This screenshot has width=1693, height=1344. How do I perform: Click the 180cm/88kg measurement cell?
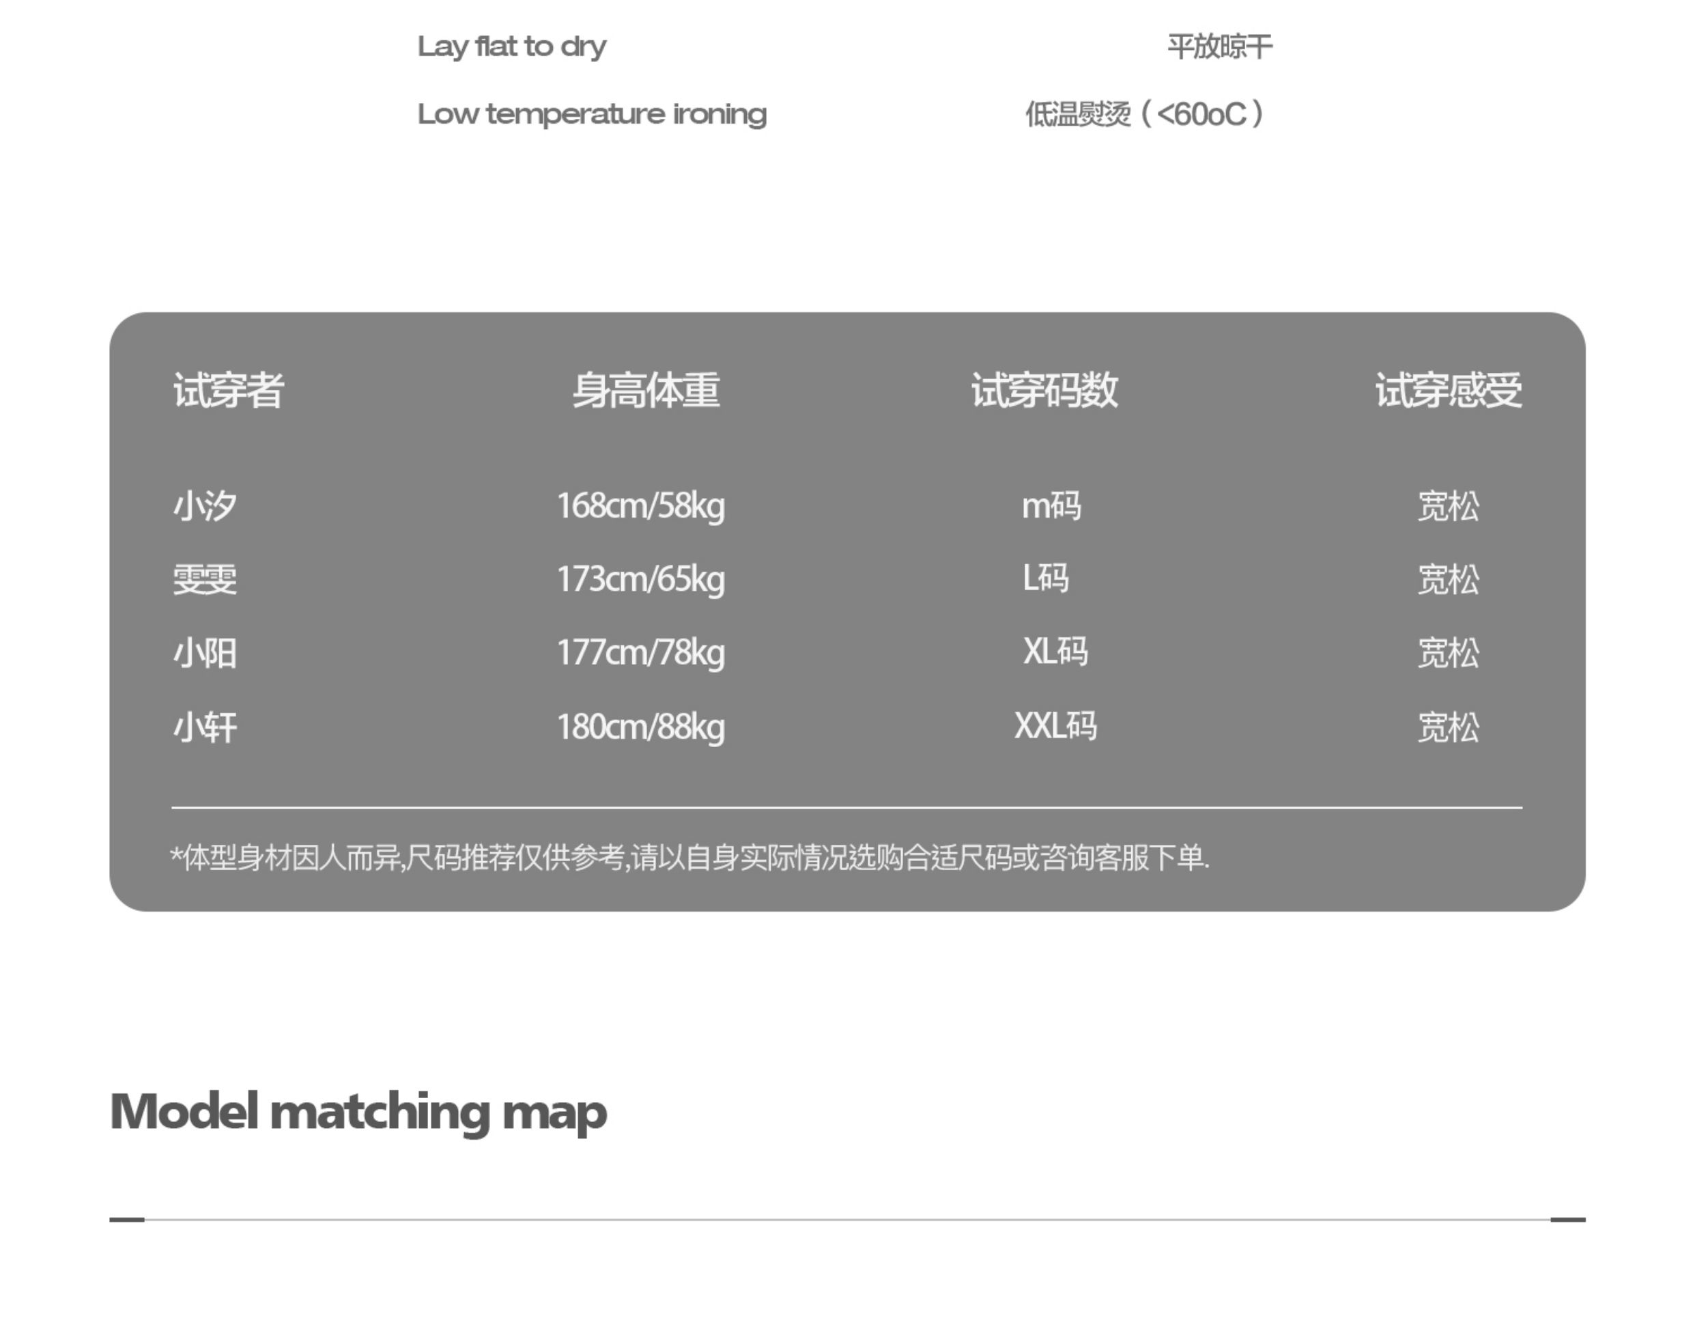point(641,727)
